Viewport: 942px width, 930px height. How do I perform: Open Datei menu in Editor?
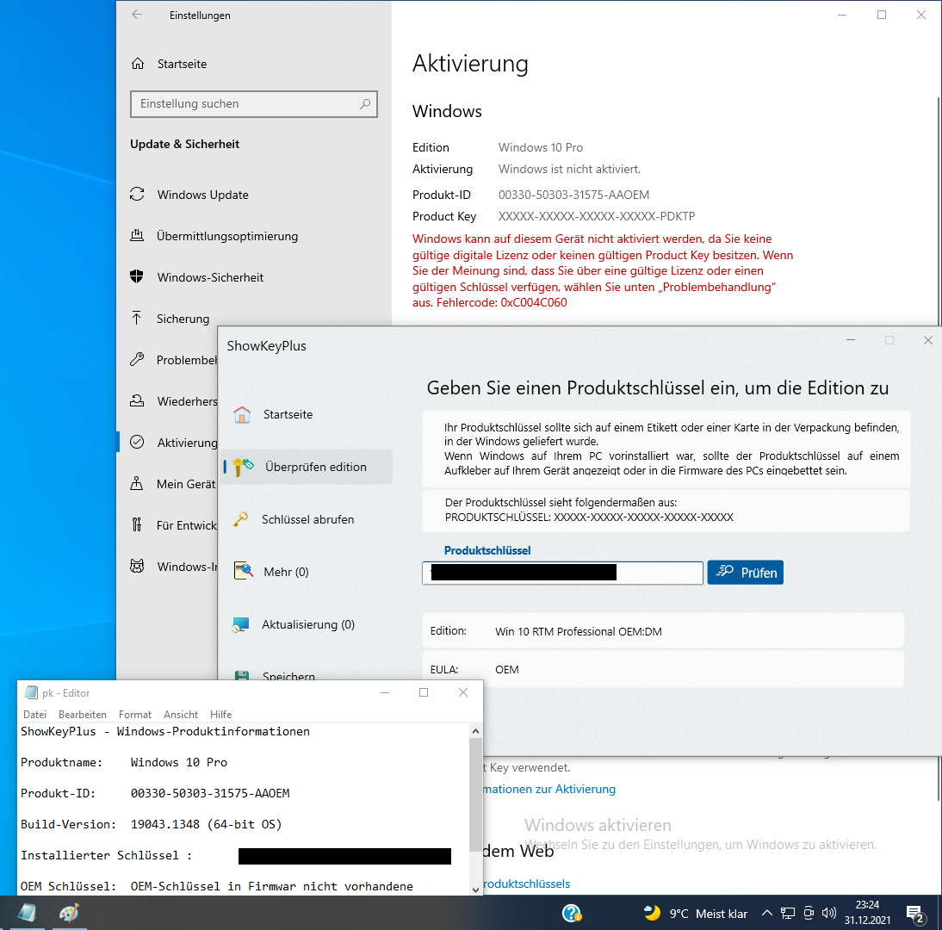pyautogui.click(x=34, y=715)
